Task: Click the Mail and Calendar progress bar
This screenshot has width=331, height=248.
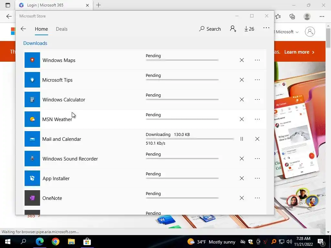Action: [190, 139]
